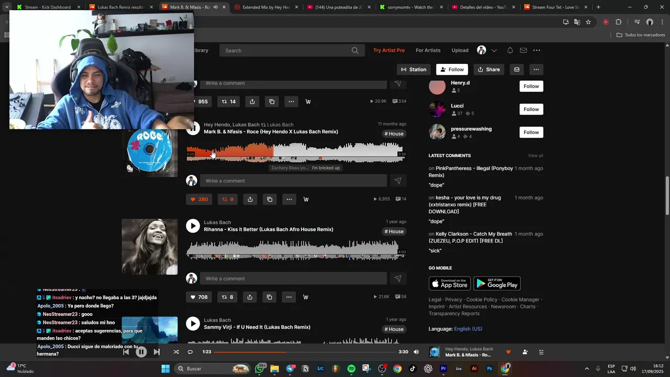The image size is (670, 377).
Task: Unlike the playing track with the player bar heart
Action: click(508, 352)
